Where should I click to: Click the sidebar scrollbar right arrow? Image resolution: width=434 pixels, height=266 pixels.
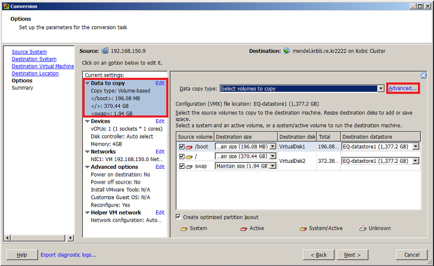click(x=70, y=238)
